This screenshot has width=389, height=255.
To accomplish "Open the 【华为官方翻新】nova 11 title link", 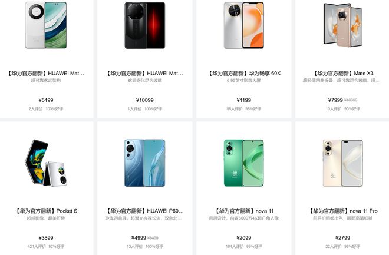I will pos(244,211).
